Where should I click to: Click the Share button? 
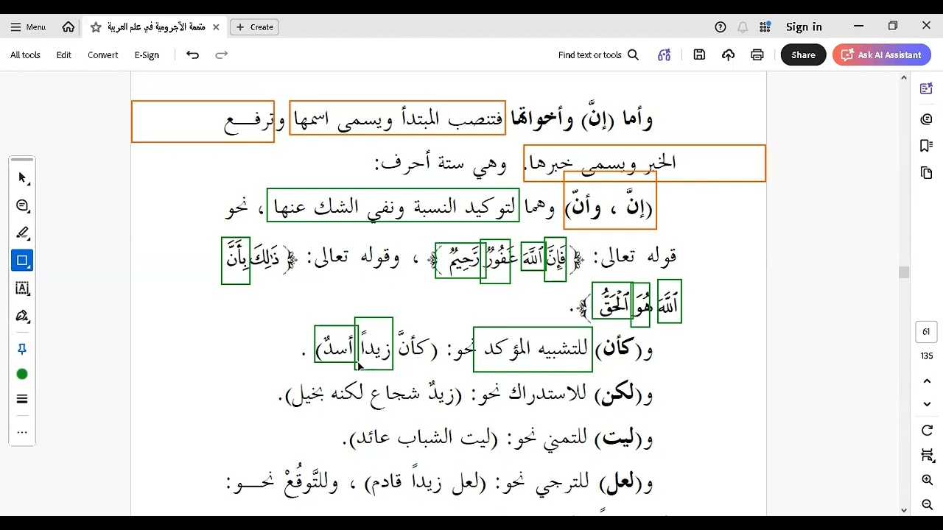pos(803,55)
